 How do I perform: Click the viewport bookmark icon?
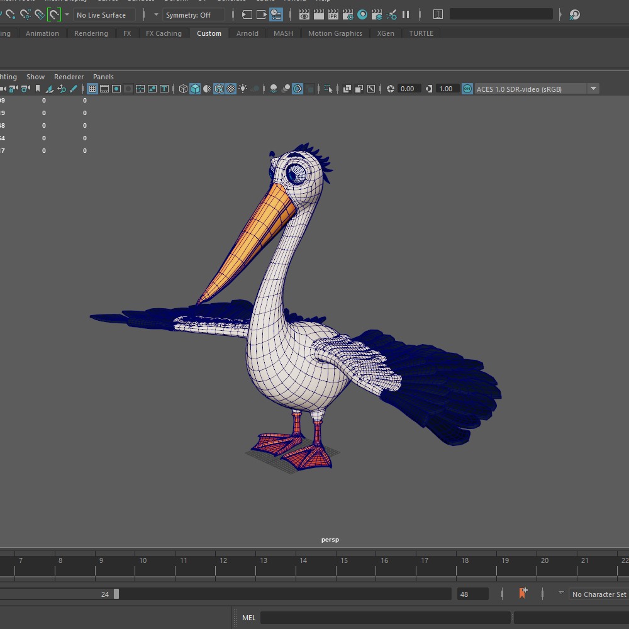click(38, 89)
